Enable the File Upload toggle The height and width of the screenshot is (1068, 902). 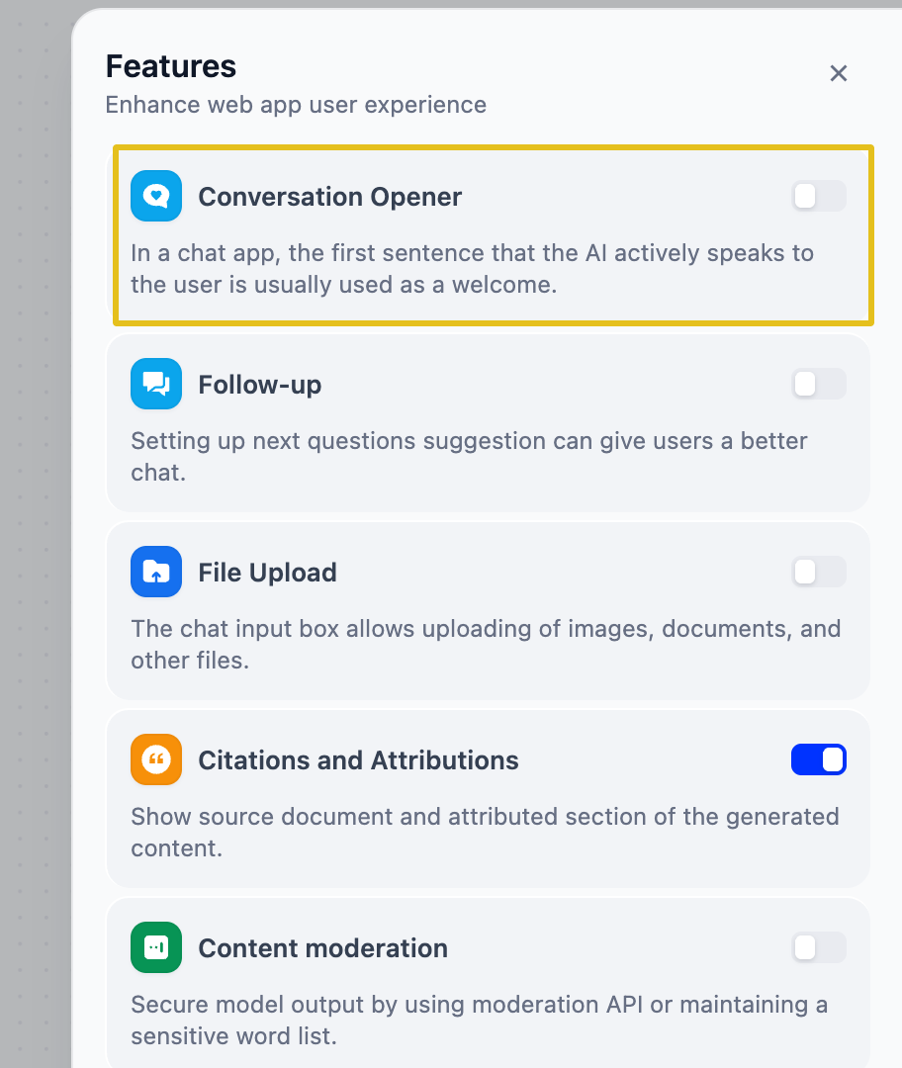819,573
